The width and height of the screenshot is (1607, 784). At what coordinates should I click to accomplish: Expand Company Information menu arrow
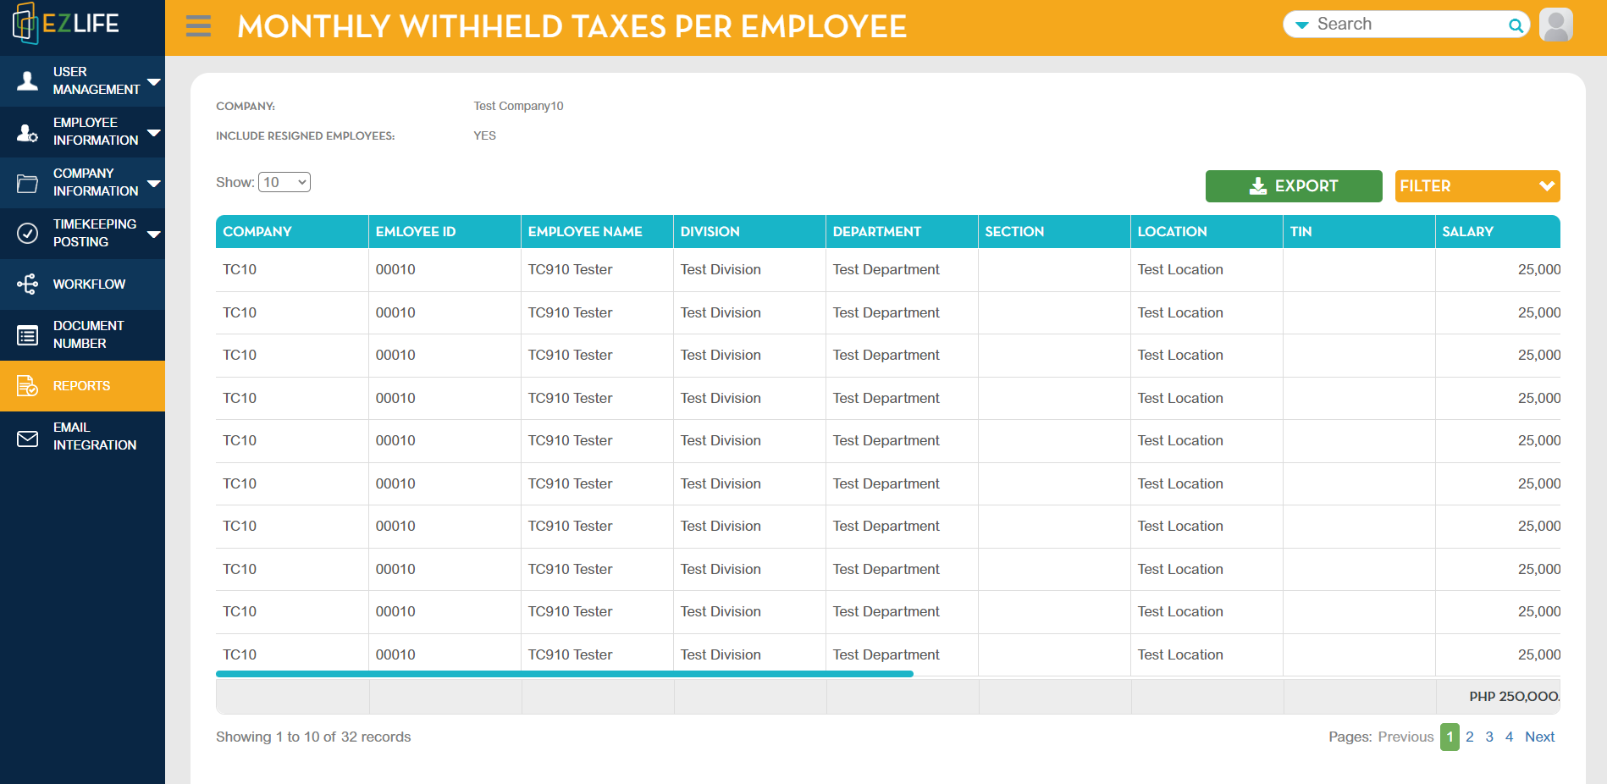[x=153, y=184]
